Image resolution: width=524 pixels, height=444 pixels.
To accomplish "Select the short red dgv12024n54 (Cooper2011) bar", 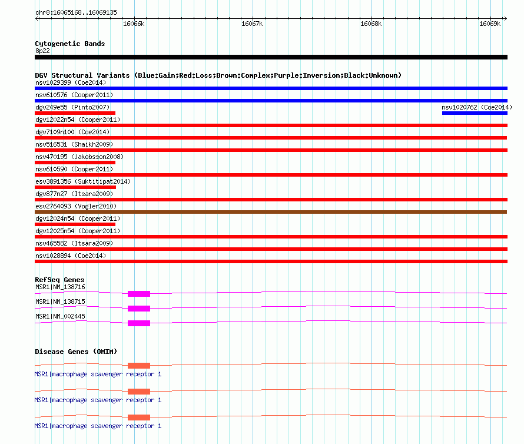I will [75, 224].
